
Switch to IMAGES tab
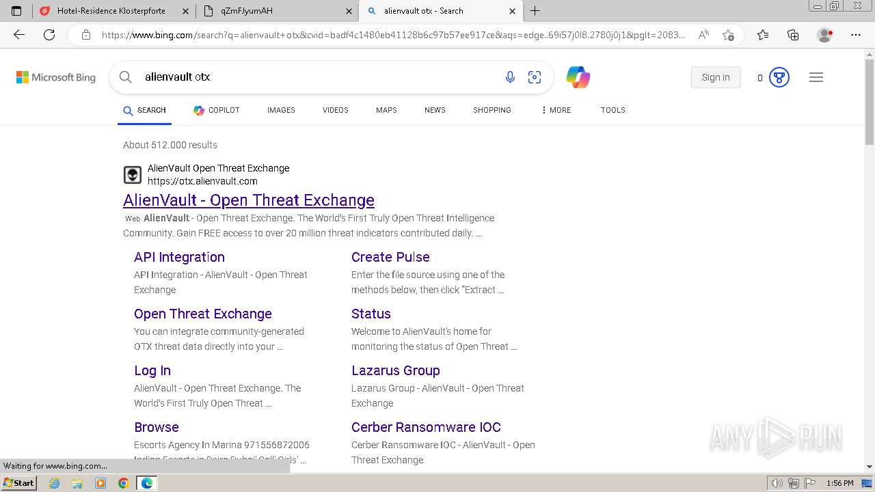(281, 110)
